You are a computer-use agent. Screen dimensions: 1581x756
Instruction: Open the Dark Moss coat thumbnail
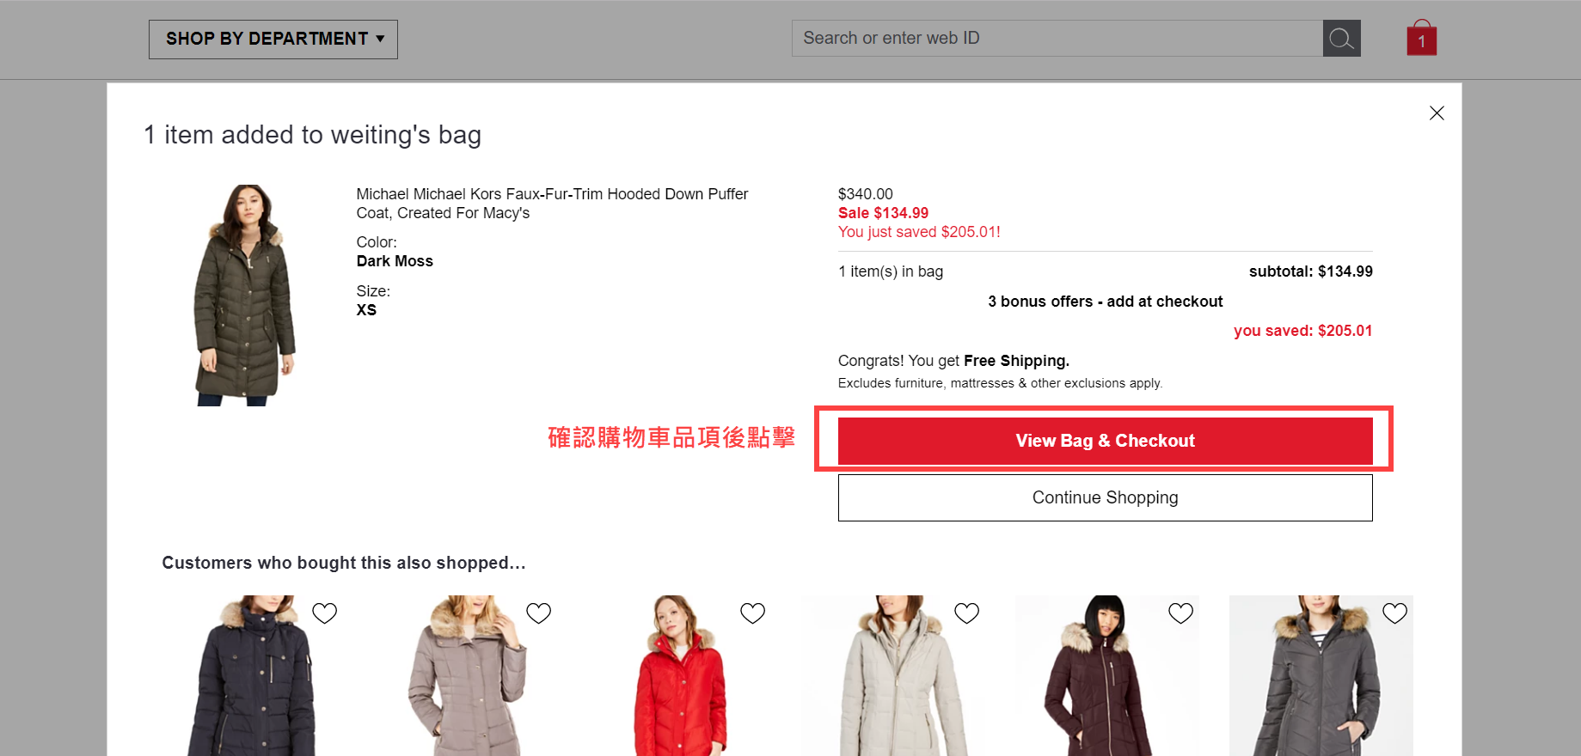[x=246, y=295]
